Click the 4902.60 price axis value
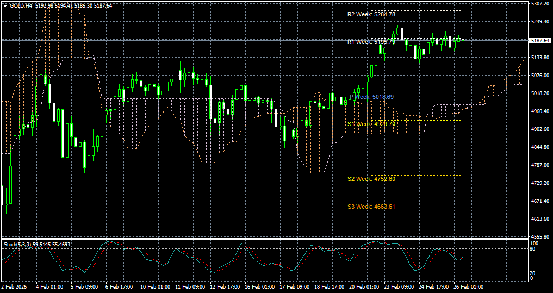The width and height of the screenshot is (553, 293). point(540,129)
